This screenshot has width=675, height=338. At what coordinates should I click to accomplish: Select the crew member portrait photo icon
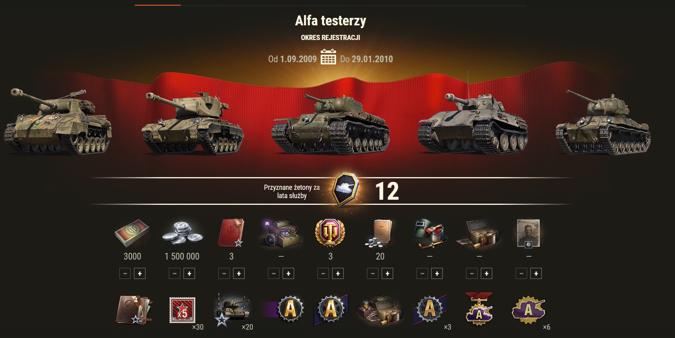pyautogui.click(x=528, y=234)
